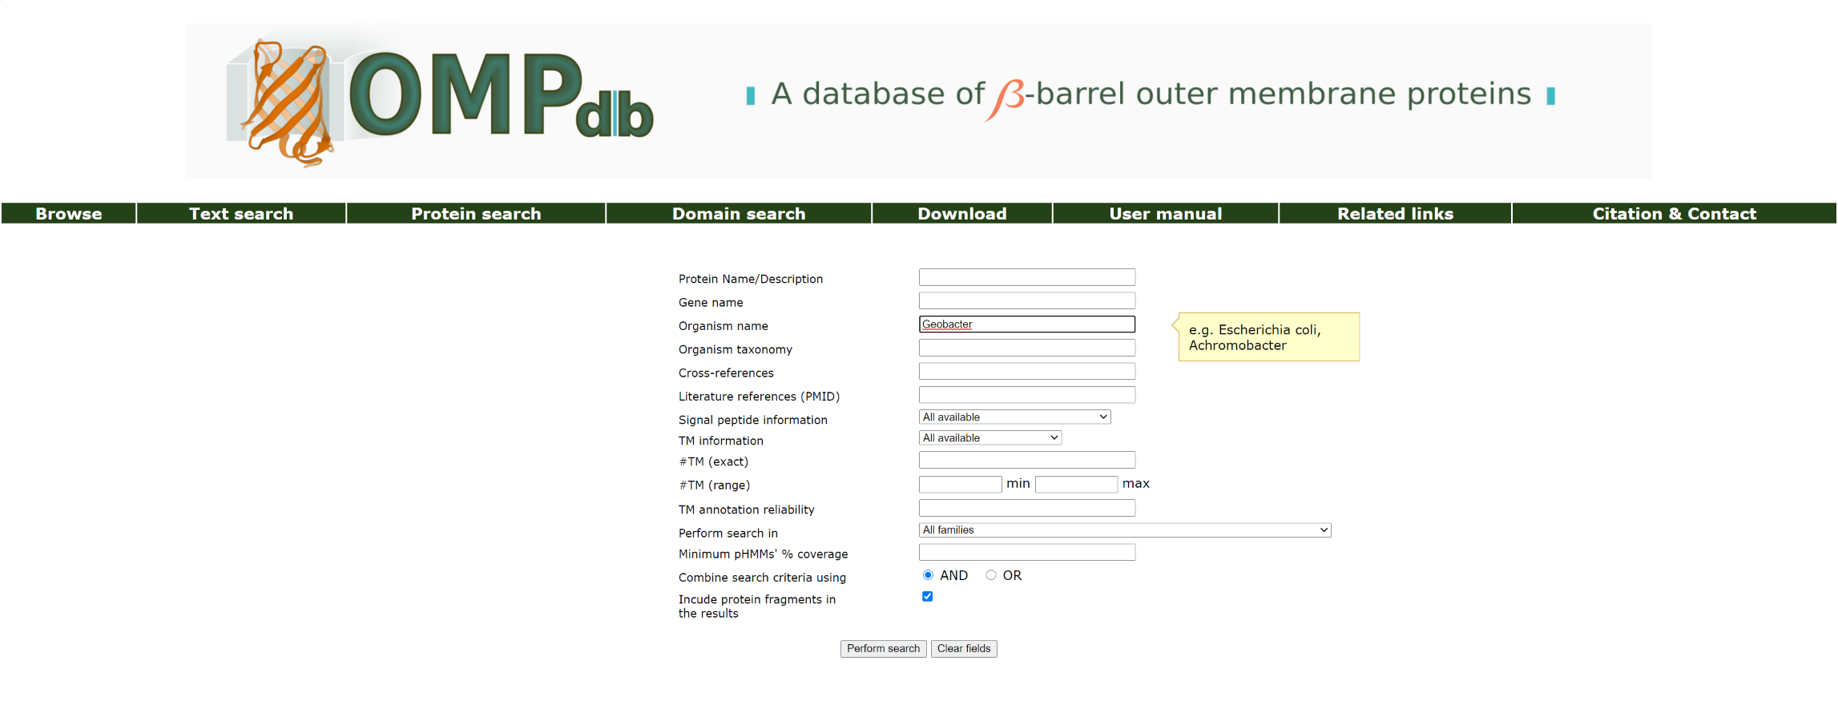
Task: Select the OR radio button
Action: pos(991,575)
